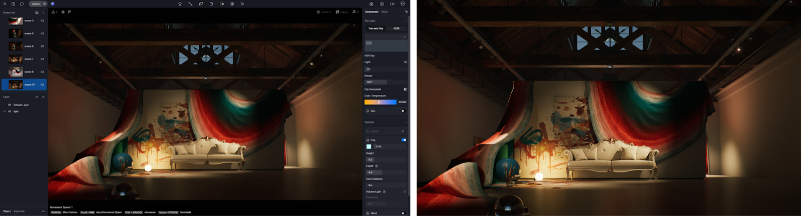Image resolution: width=801 pixels, height=216 pixels.
Task: Click the purple sphere AI icon
Action: [x=53, y=3]
